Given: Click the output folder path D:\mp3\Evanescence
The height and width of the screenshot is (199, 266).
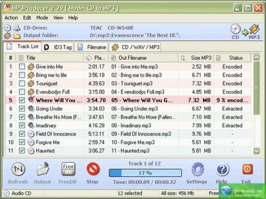Looking at the screenshot, I should (135, 35).
